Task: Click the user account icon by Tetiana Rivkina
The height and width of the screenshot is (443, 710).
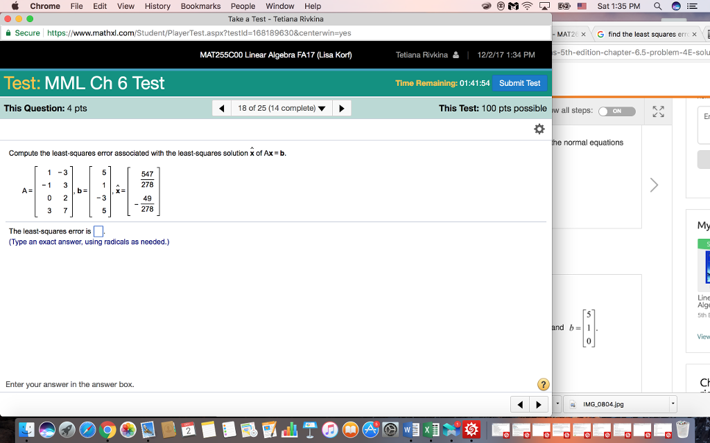Action: (456, 55)
